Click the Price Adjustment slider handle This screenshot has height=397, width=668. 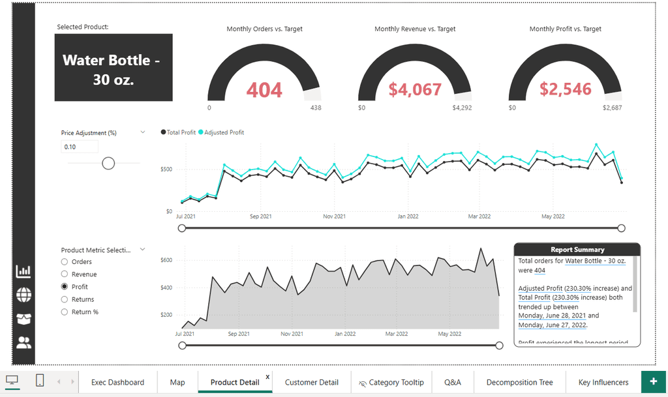(108, 163)
